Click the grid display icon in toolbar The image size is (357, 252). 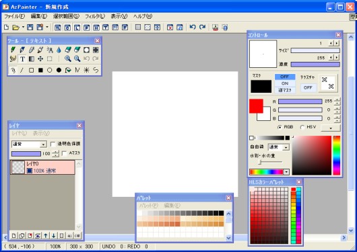[137, 28]
